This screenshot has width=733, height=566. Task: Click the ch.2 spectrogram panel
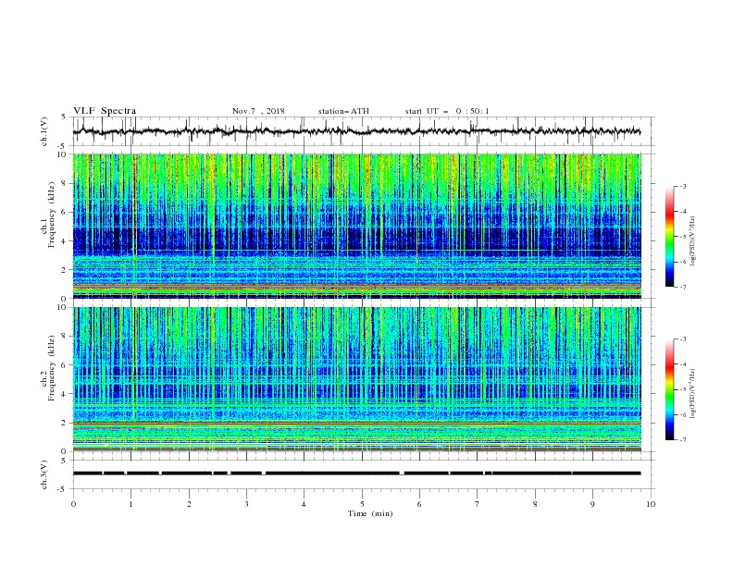pos(357,379)
